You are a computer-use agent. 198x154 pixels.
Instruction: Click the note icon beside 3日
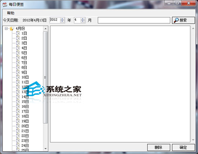18,43
